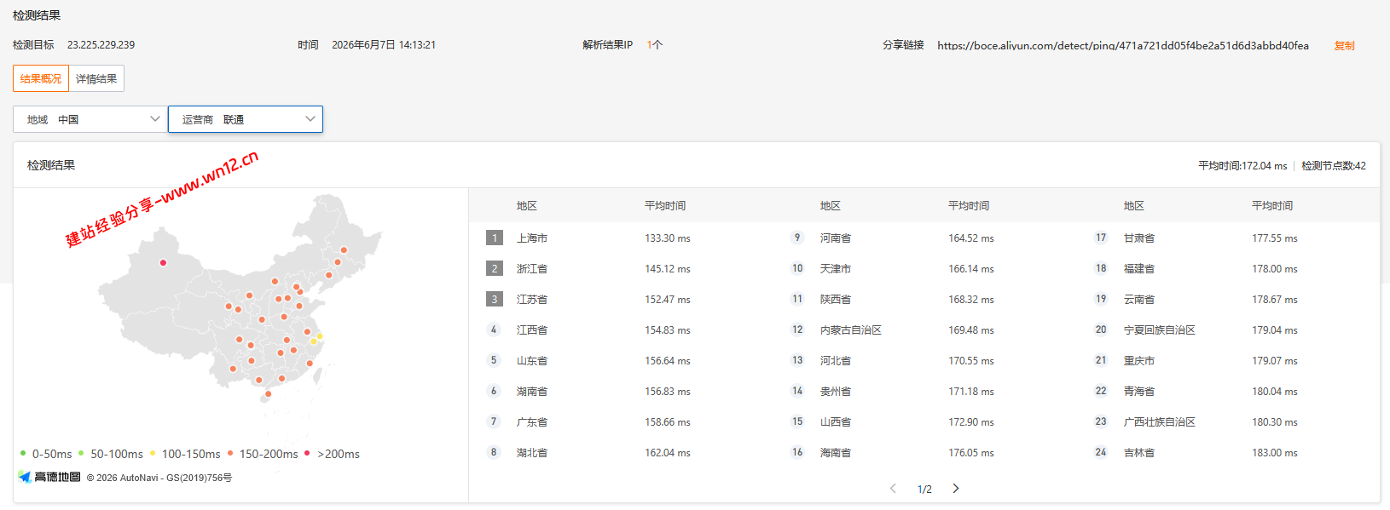Select the 福建省 row
This screenshot has height=510, width=1390.
coord(1228,269)
